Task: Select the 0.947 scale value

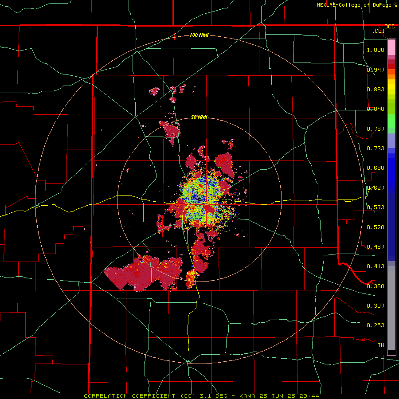Action: tap(376, 70)
